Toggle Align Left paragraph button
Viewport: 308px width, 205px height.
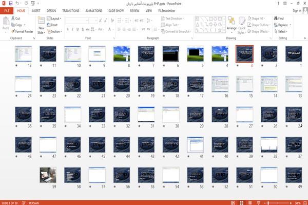(x=119, y=29)
